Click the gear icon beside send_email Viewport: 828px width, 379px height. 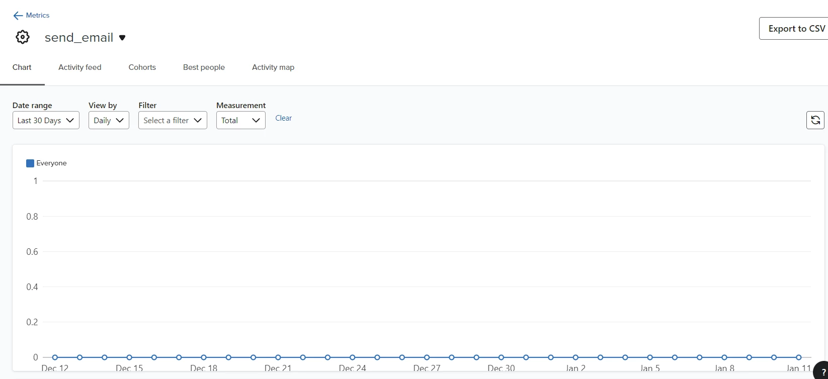click(23, 37)
